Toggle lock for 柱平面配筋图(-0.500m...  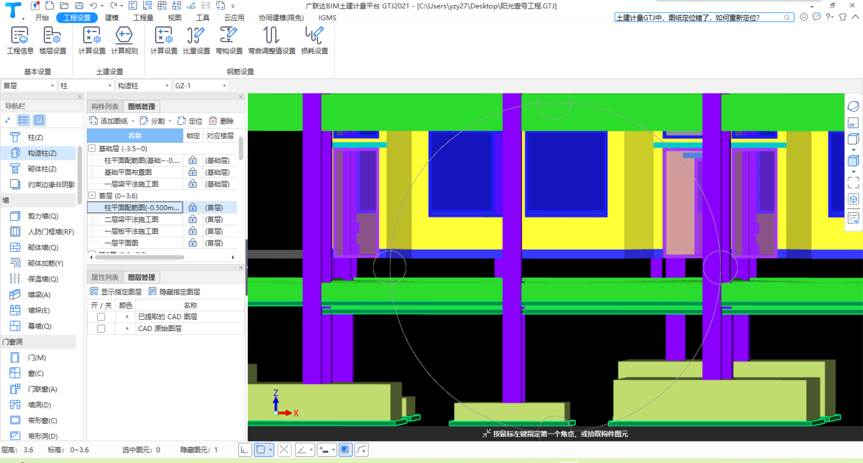pyautogui.click(x=192, y=208)
